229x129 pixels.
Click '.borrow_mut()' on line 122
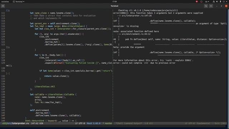click(x=52, y=42)
